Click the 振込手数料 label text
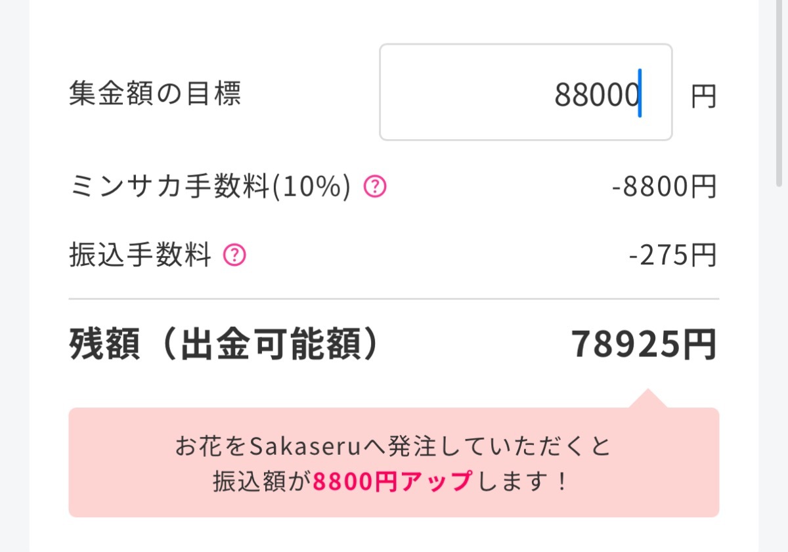This screenshot has width=788, height=552. 140,255
